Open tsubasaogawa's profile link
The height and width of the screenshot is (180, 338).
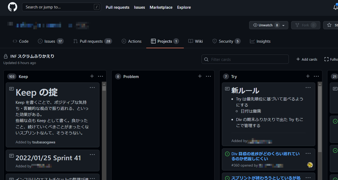[44, 142]
